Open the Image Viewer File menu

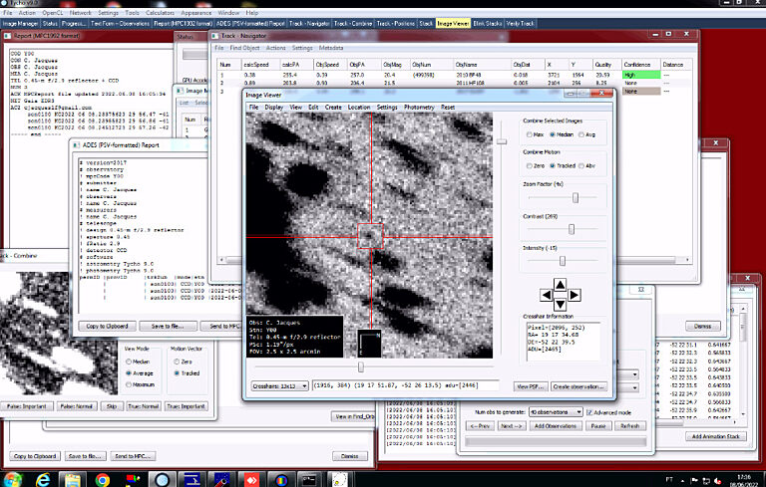click(x=253, y=107)
